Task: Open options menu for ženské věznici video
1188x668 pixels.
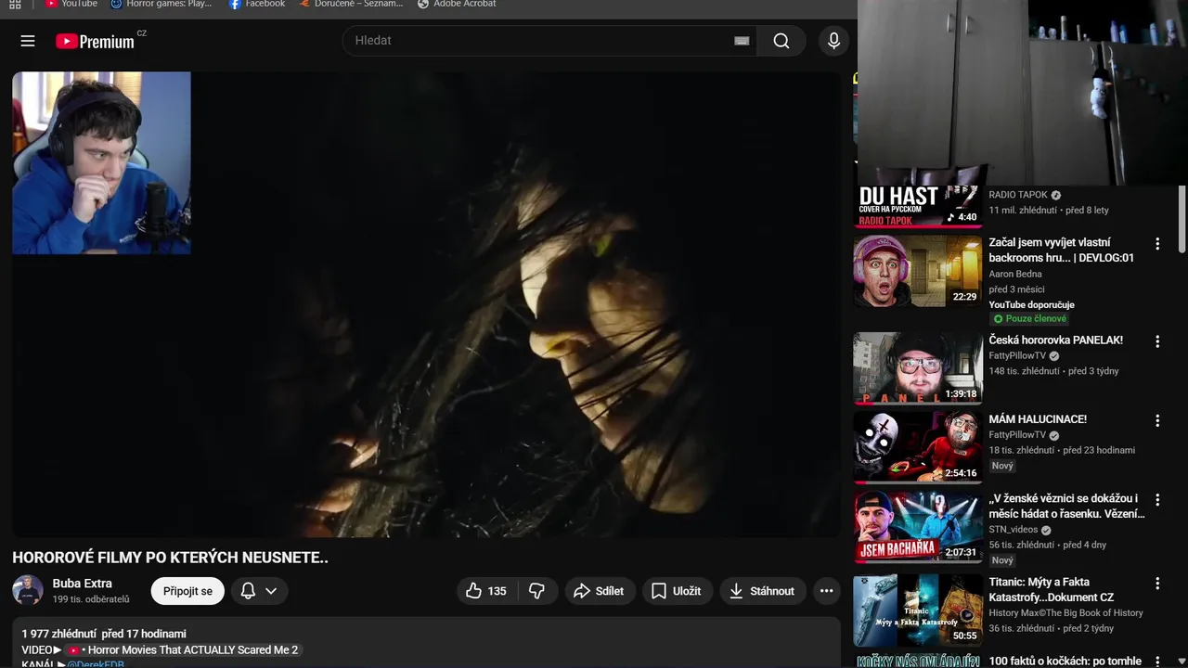Action: 1157,499
